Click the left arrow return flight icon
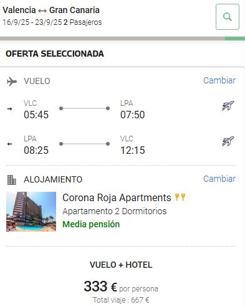 (x=9, y=144)
